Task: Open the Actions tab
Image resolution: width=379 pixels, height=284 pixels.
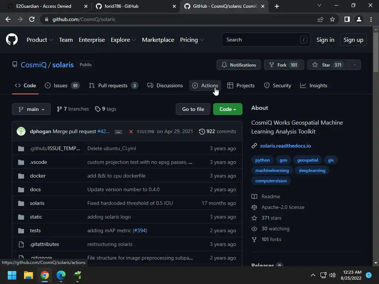Action: (205, 85)
